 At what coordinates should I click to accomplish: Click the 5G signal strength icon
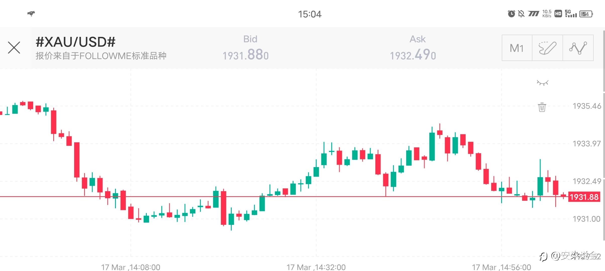(x=571, y=14)
